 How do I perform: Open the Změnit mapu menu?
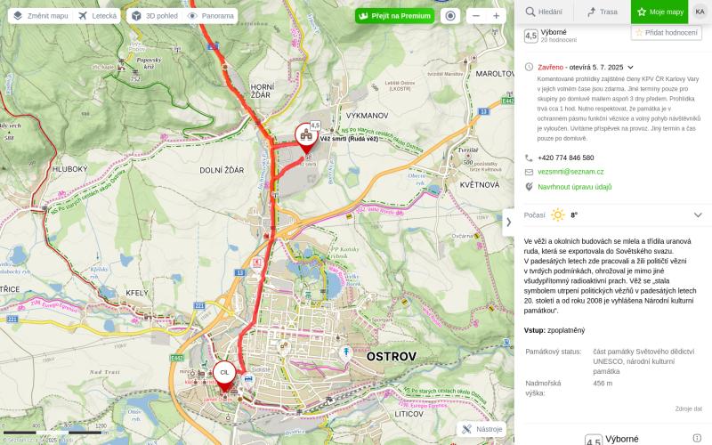click(x=41, y=16)
